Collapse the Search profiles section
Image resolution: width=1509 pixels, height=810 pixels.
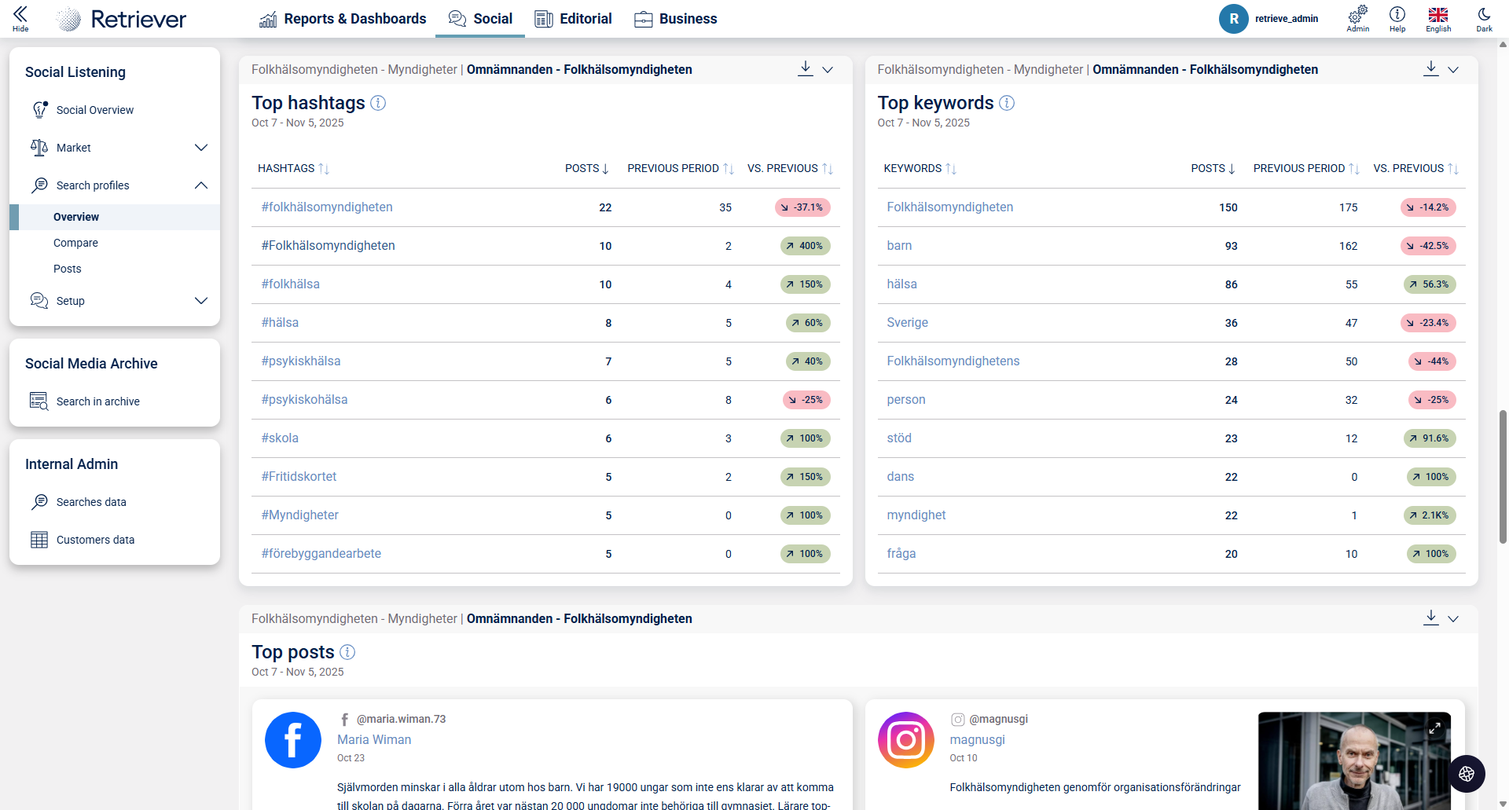201,185
